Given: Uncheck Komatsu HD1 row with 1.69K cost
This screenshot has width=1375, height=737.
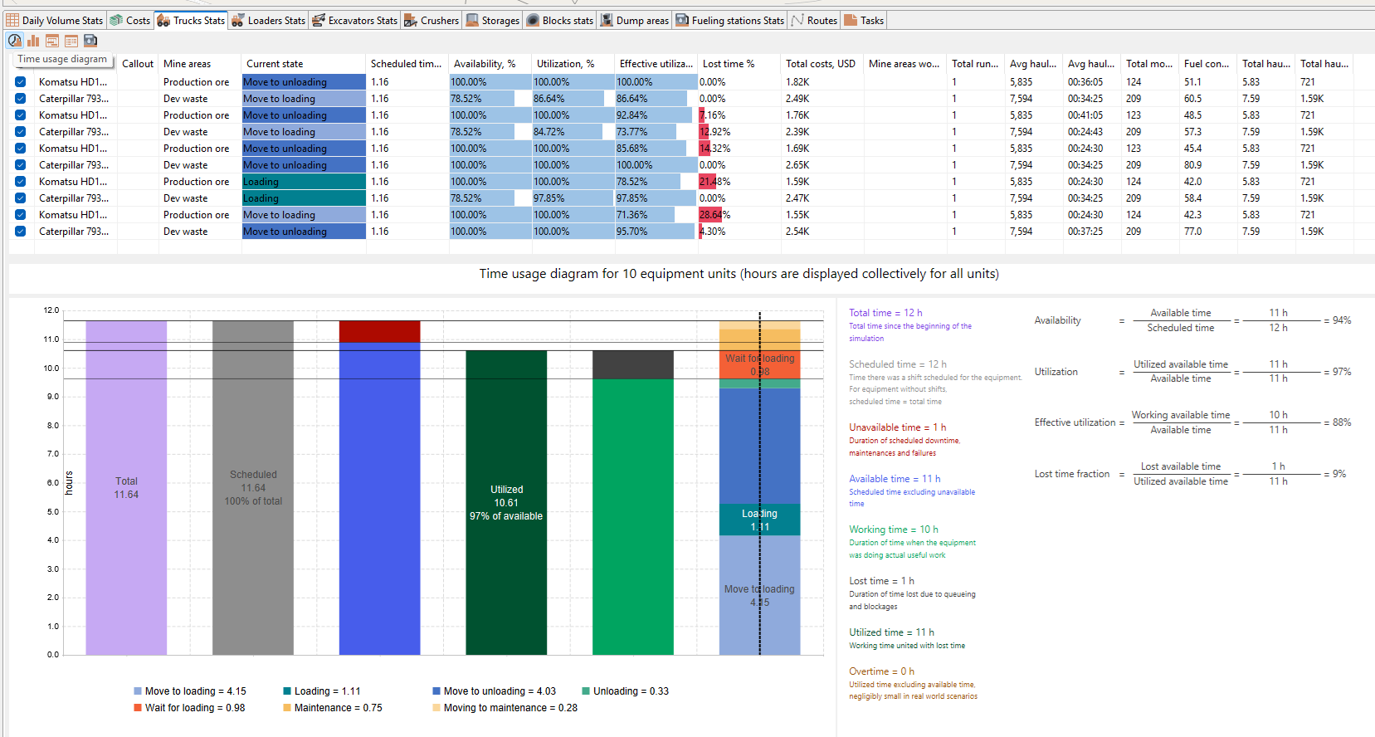Looking at the screenshot, I should [20, 149].
